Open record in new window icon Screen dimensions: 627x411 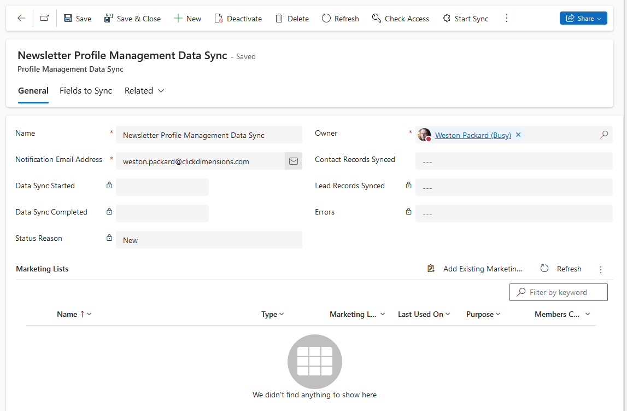pos(44,19)
